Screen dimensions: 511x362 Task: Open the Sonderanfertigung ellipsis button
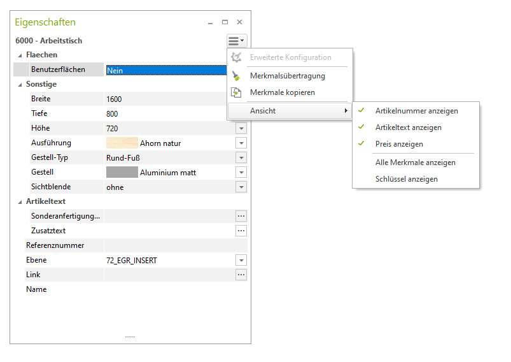[241, 216]
